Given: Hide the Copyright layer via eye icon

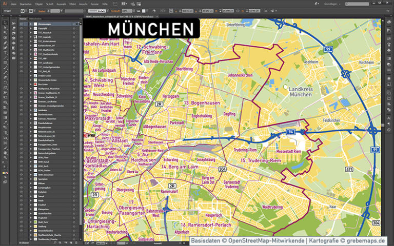Looking at the screenshot, I should click(x=22, y=29).
